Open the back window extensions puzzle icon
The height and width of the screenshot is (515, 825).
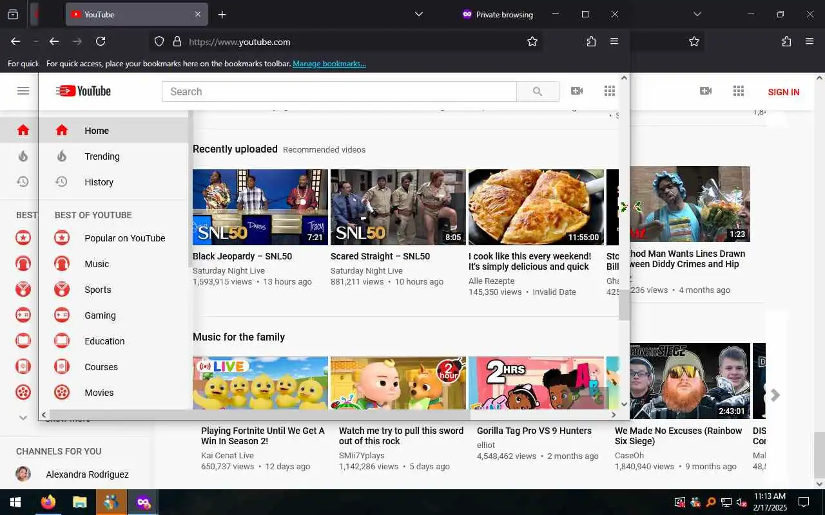tap(786, 41)
